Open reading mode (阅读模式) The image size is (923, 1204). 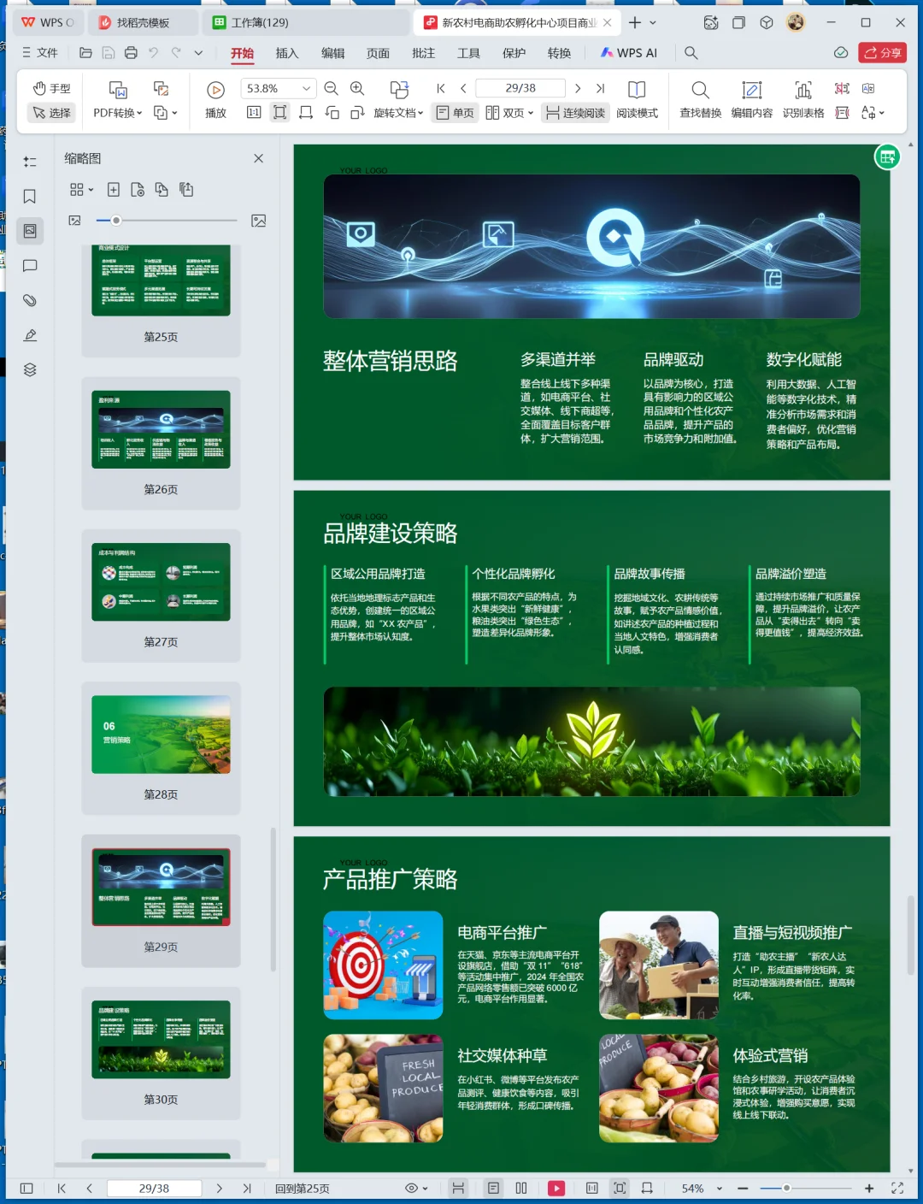pyautogui.click(x=637, y=100)
